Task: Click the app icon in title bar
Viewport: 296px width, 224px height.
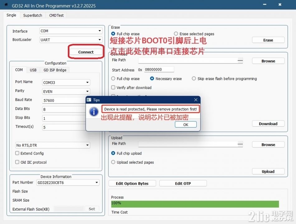Action: click(6, 4)
